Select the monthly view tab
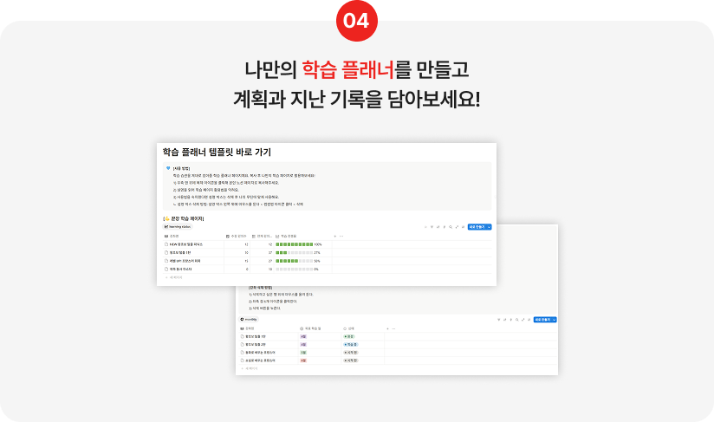Image resolution: width=714 pixels, height=422 pixels. point(250,320)
